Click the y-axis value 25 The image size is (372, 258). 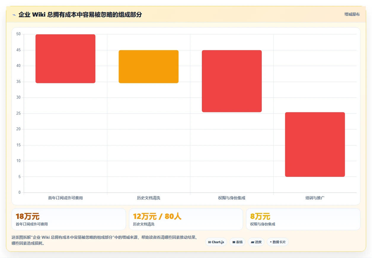coord(18,113)
